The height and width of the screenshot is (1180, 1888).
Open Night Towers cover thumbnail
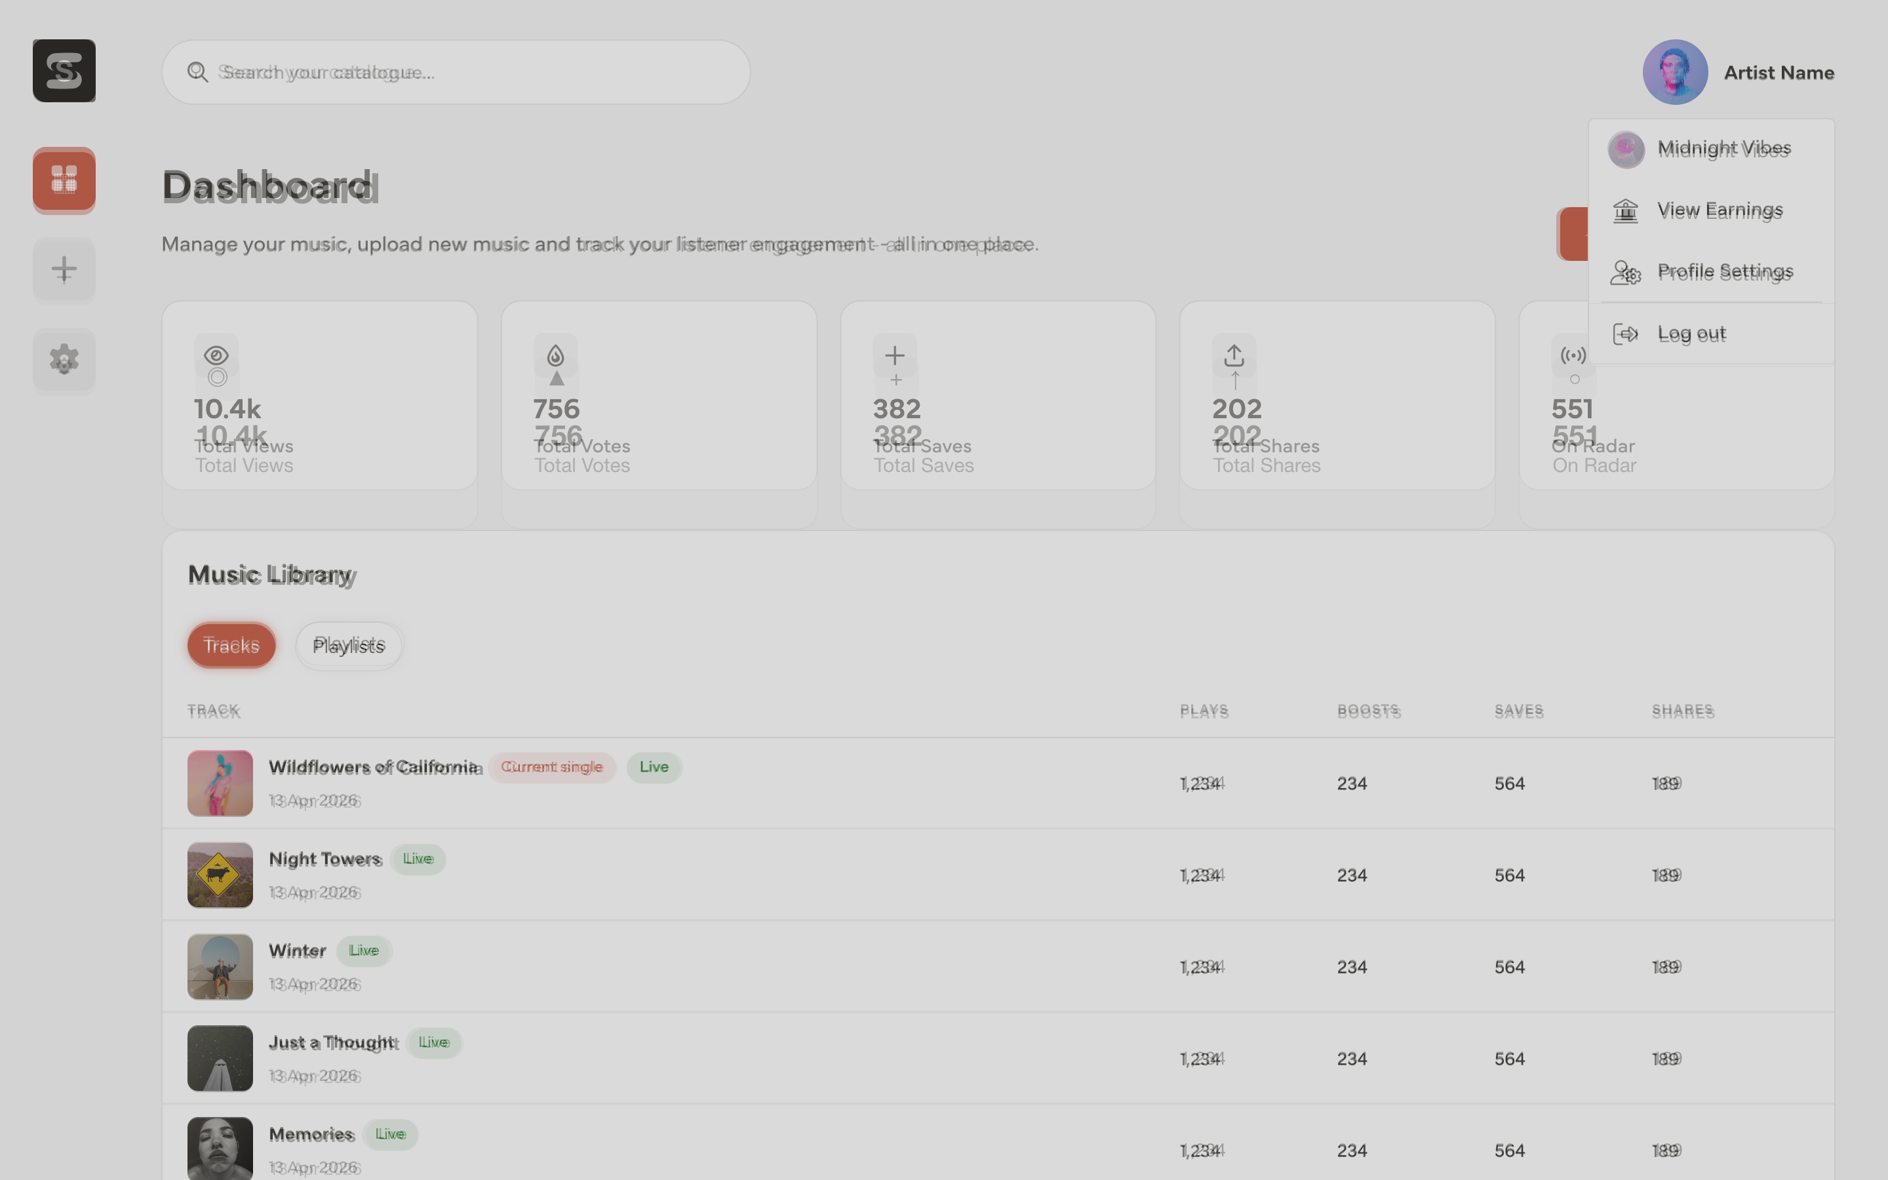[x=220, y=875]
